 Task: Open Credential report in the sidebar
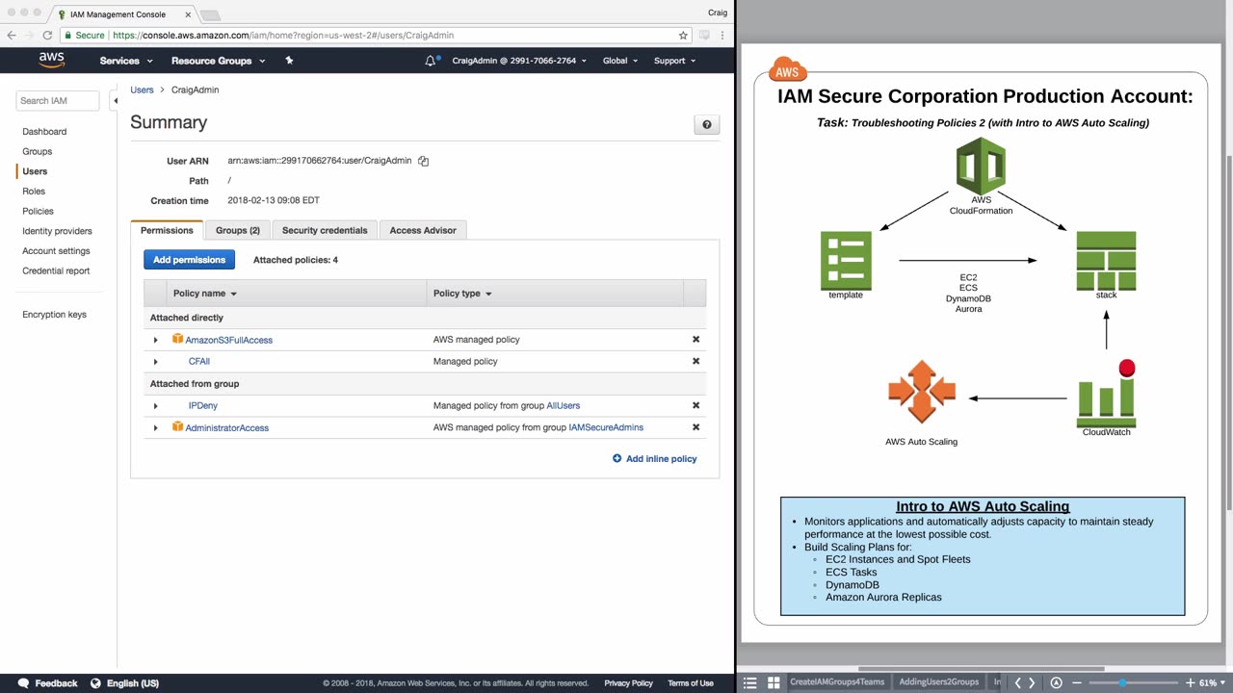[x=56, y=270]
